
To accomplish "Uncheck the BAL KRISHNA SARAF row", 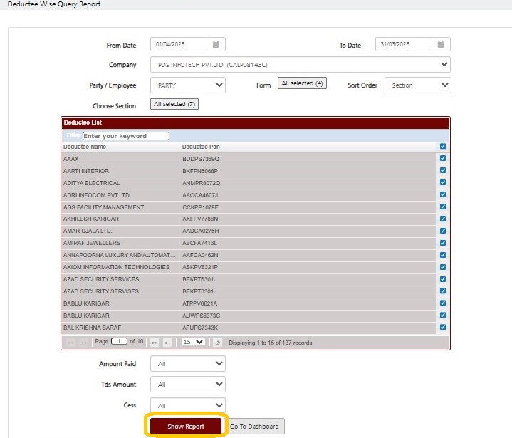I will [443, 327].
